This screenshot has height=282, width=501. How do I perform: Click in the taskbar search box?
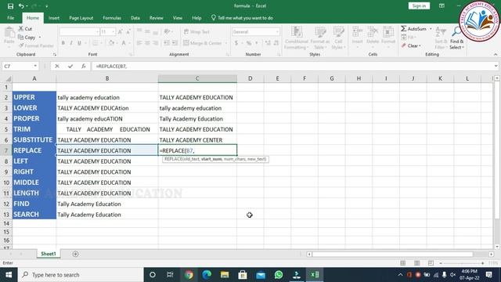click(x=81, y=275)
